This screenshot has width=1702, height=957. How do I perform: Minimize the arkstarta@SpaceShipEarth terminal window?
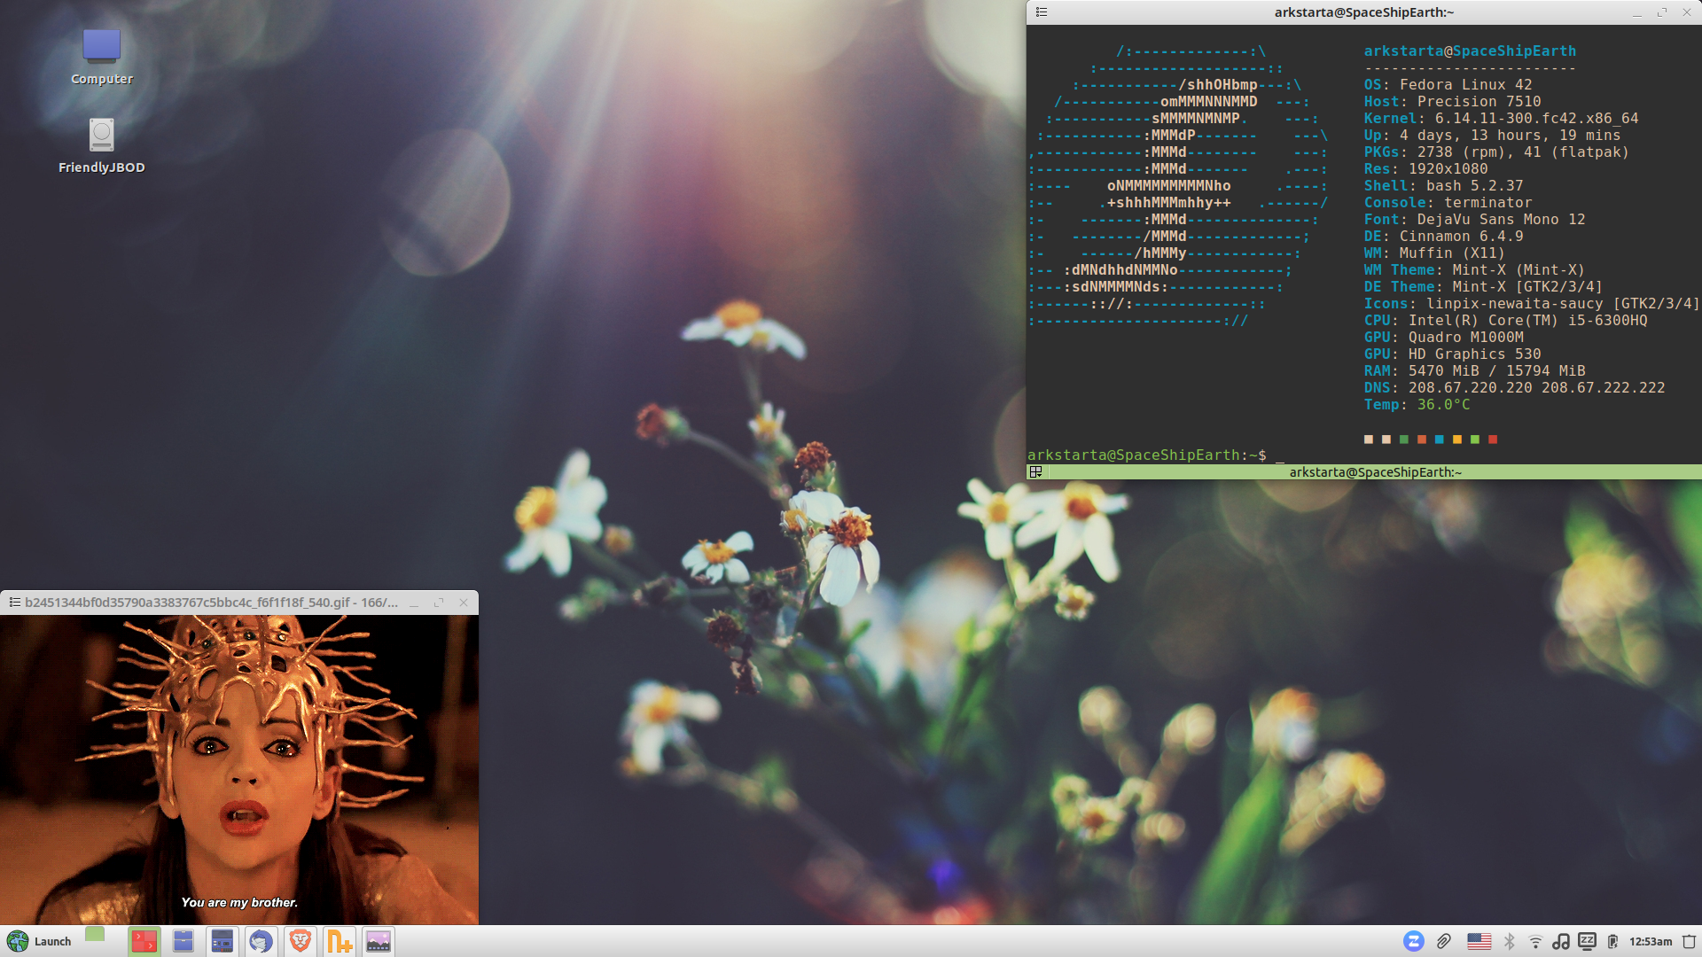click(1637, 12)
